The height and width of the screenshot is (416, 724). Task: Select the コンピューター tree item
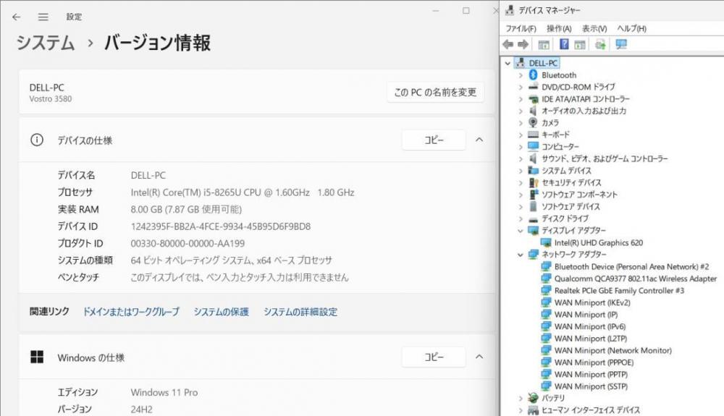pyautogui.click(x=560, y=147)
